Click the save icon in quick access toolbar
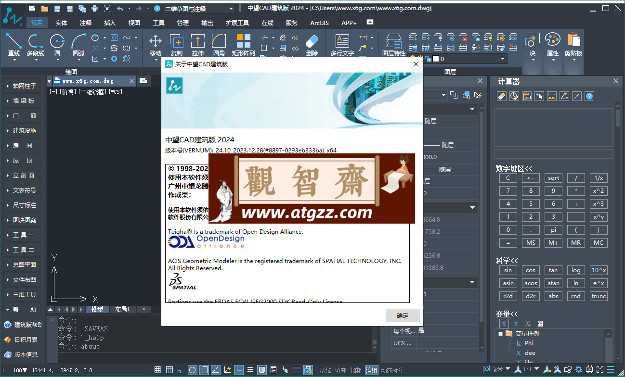The width and height of the screenshot is (625, 377). 57,9
